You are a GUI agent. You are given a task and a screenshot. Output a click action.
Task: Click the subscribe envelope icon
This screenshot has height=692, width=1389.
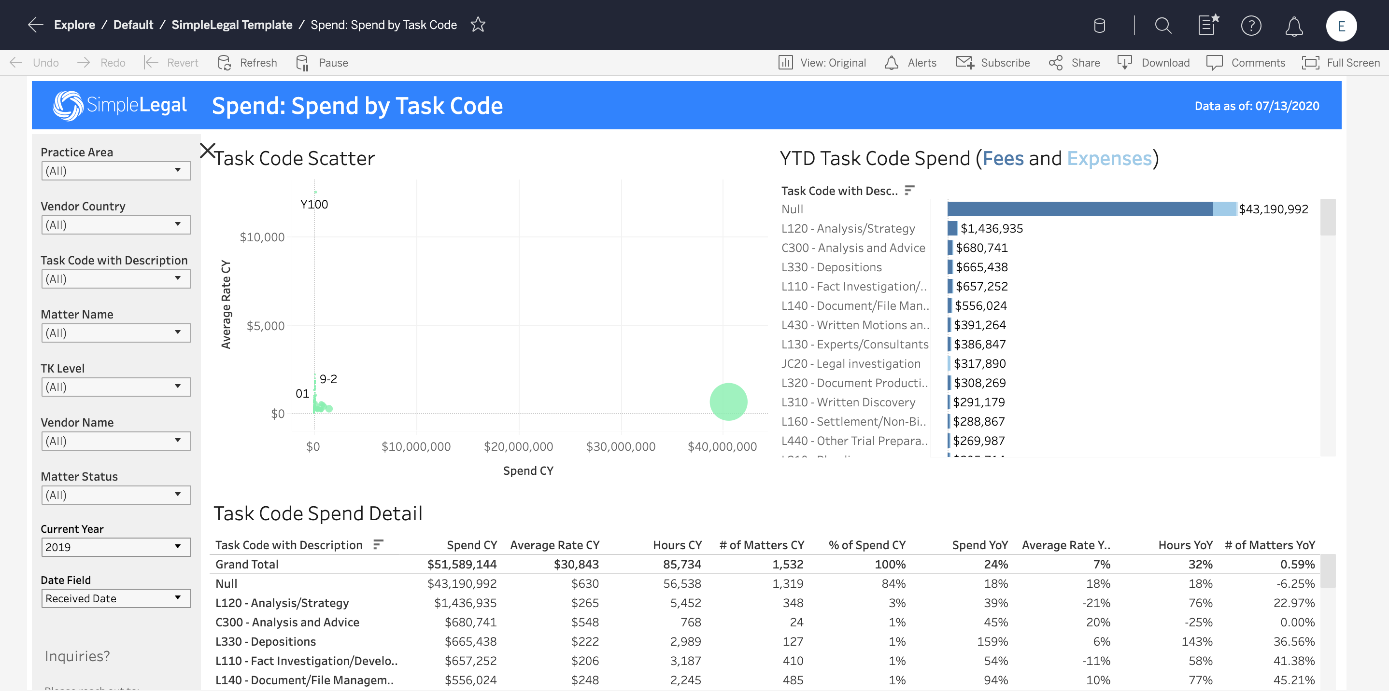(x=964, y=62)
